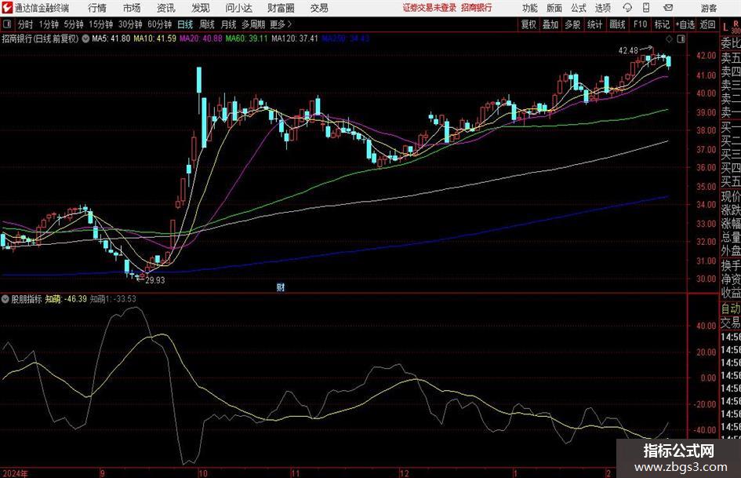Open the mail envelope icon

pyautogui.click(x=668, y=8)
